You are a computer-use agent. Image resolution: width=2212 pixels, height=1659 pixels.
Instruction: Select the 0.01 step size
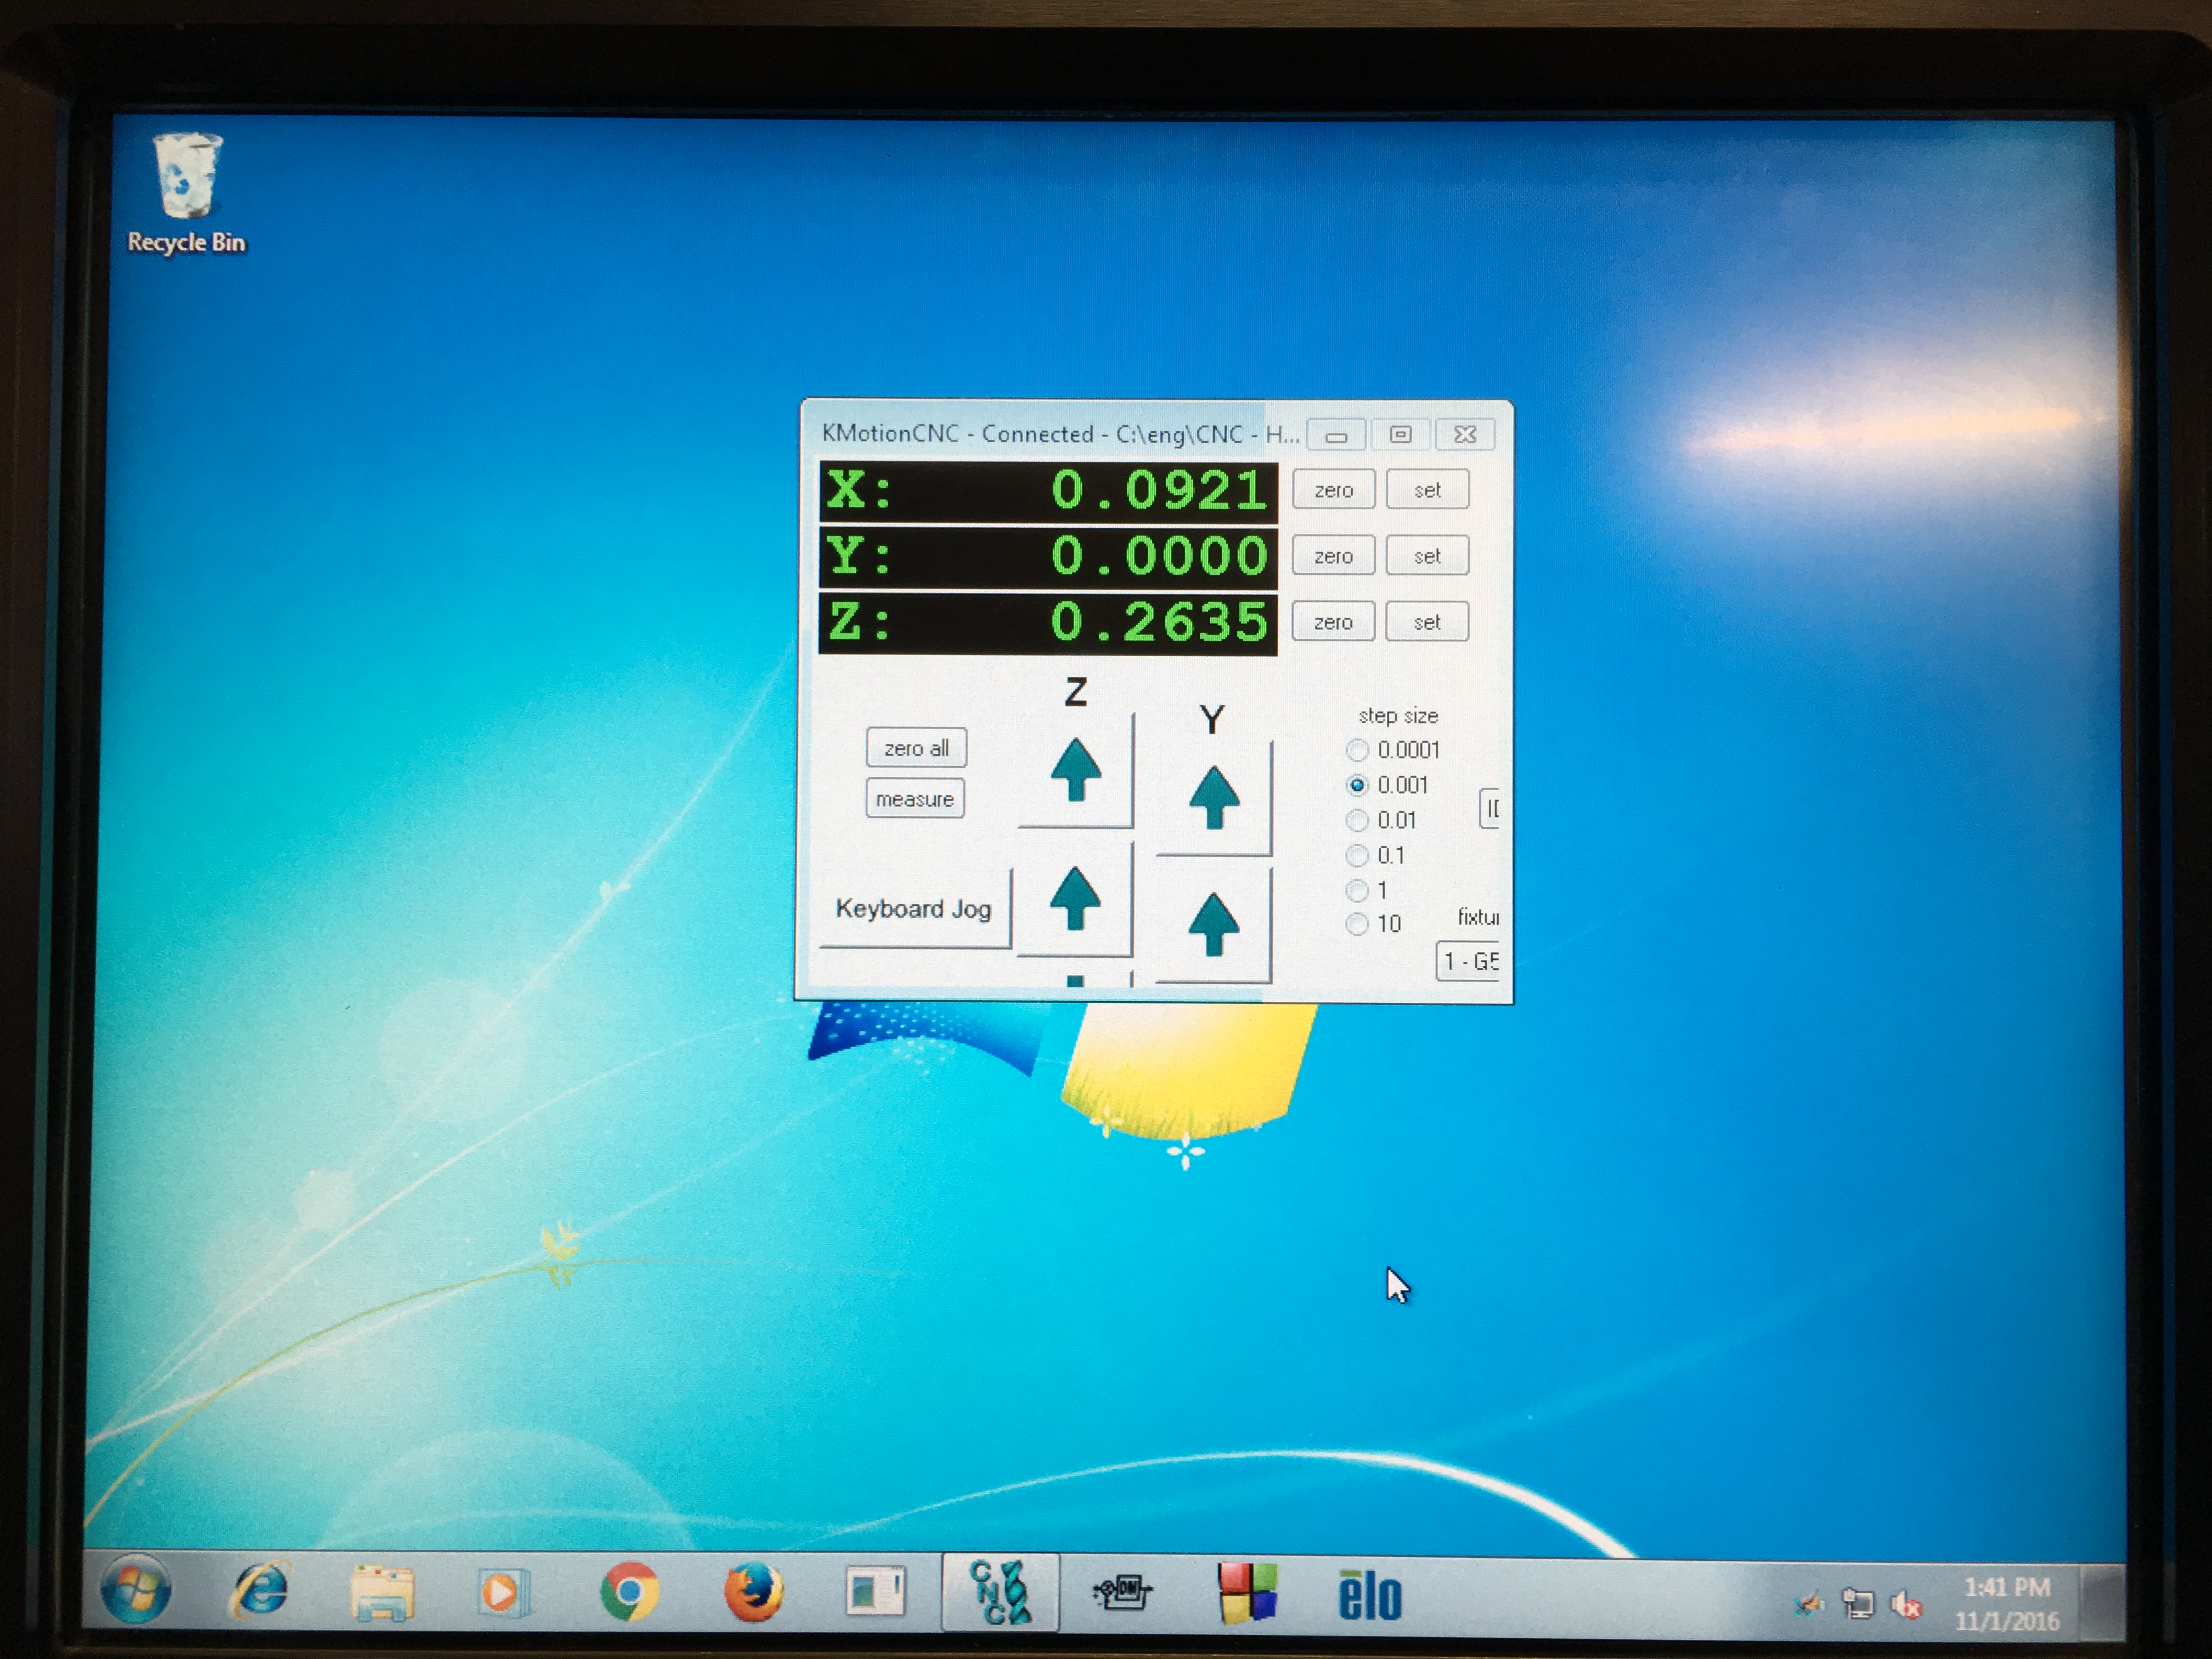click(1357, 821)
